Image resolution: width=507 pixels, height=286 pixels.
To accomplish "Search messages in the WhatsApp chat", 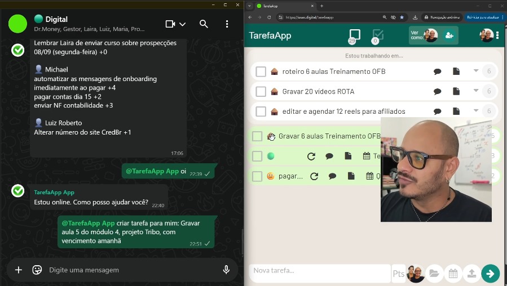I will 204,24.
